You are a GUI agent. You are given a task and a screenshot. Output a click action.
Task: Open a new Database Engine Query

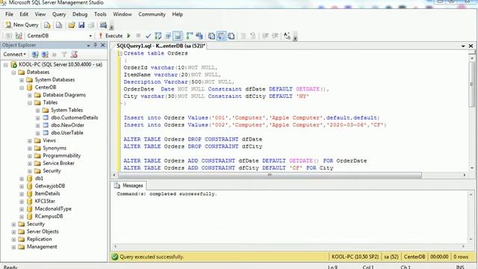click(47, 25)
